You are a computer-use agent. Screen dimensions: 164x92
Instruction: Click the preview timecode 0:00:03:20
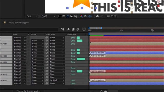pyautogui.click(x=111, y=16)
